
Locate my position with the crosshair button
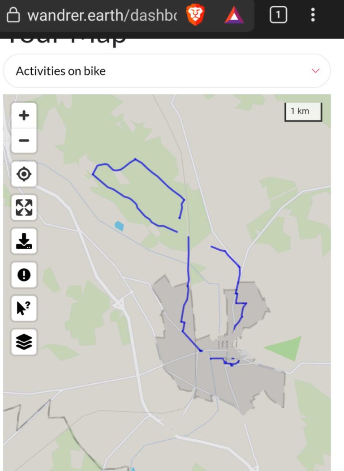click(24, 174)
